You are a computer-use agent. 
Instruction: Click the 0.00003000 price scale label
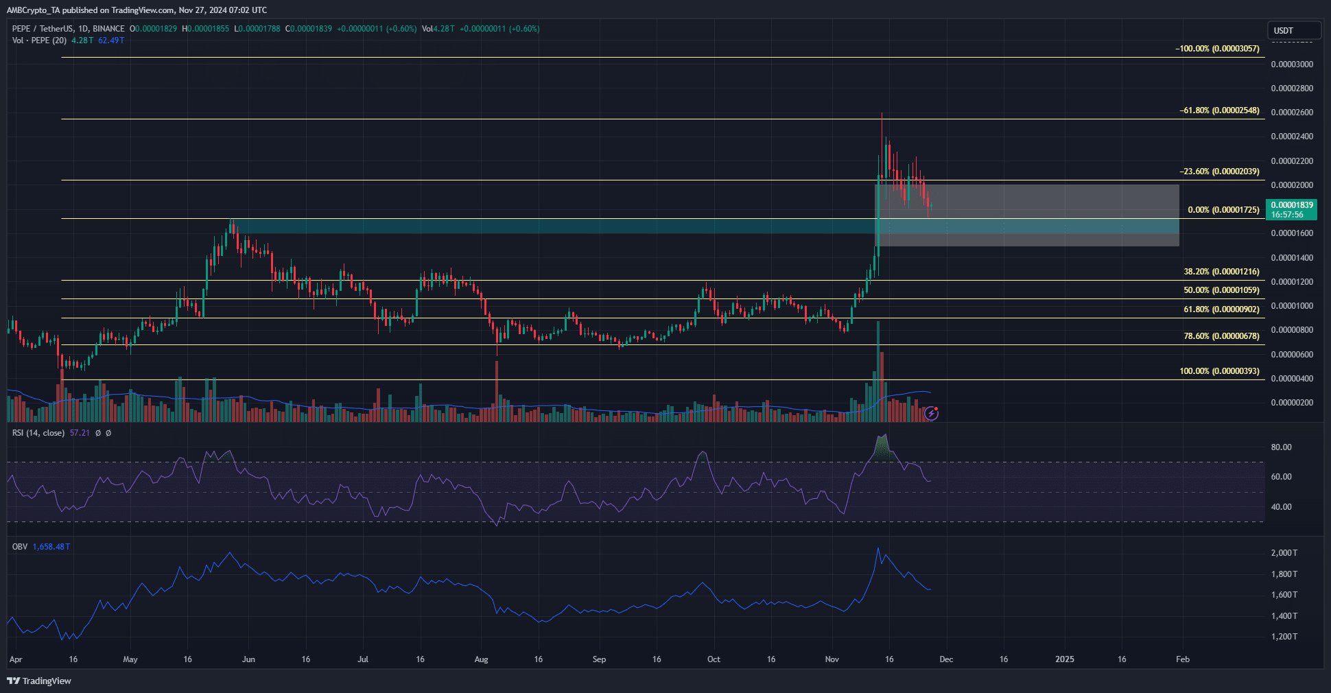coord(1292,64)
